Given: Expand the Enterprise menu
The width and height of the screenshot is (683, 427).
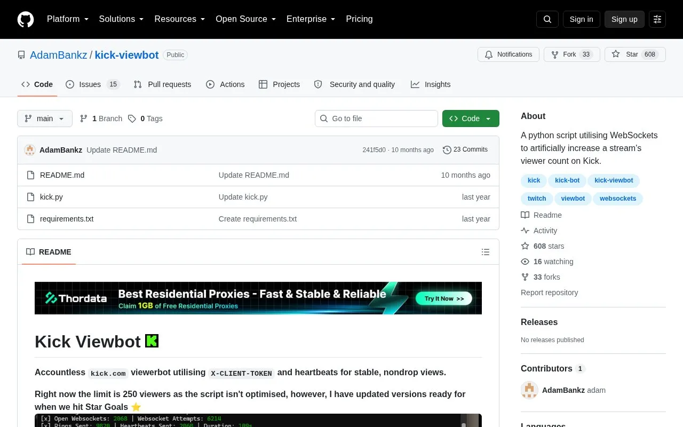Looking at the screenshot, I should click(311, 19).
